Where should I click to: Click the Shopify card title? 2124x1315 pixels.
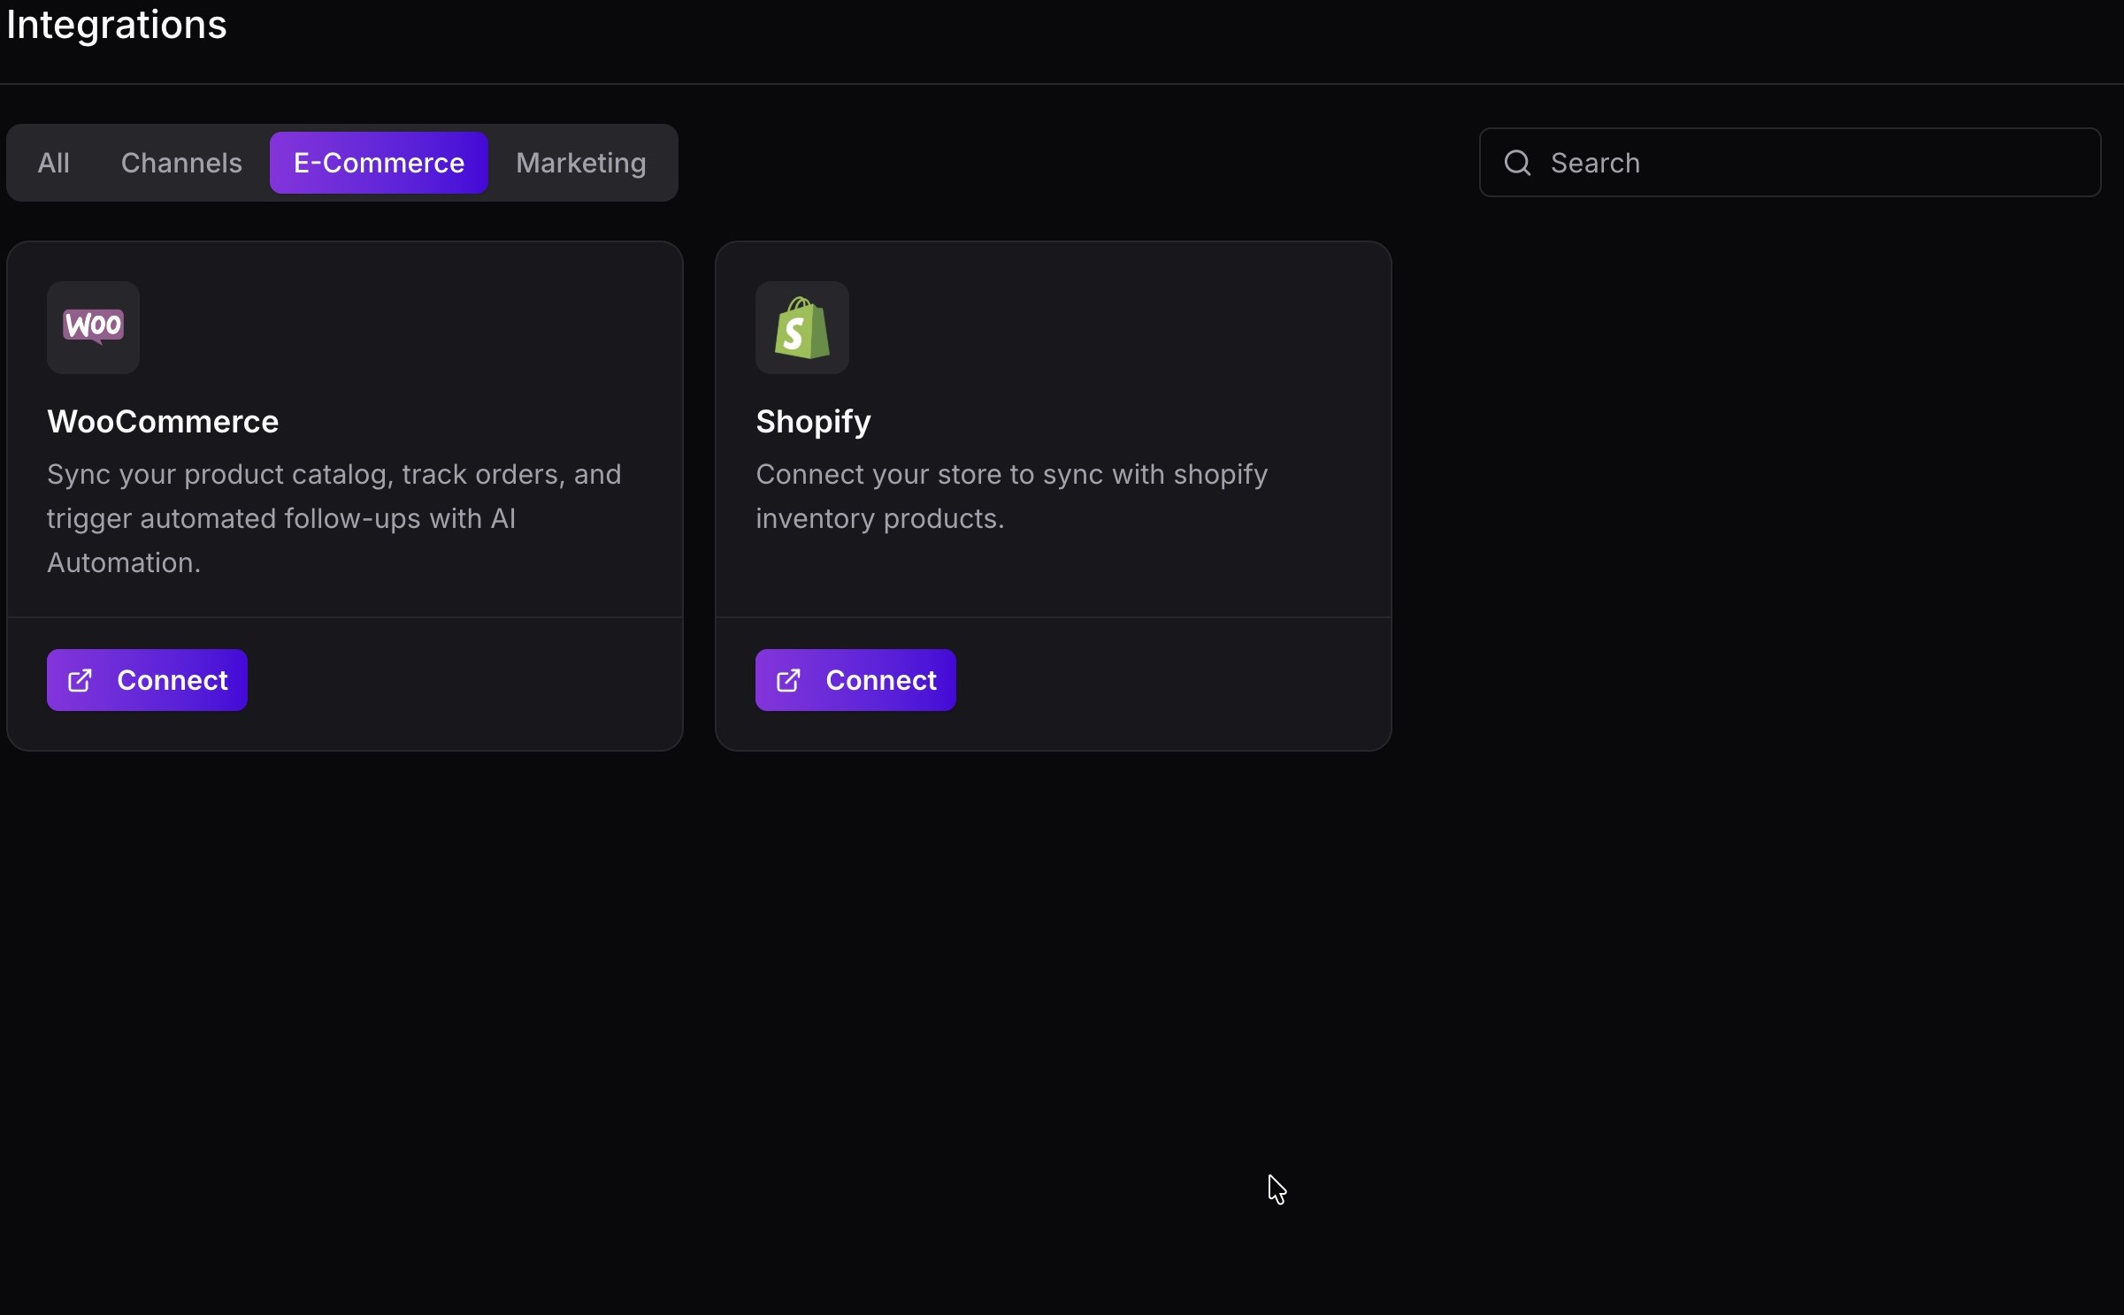pyautogui.click(x=813, y=422)
